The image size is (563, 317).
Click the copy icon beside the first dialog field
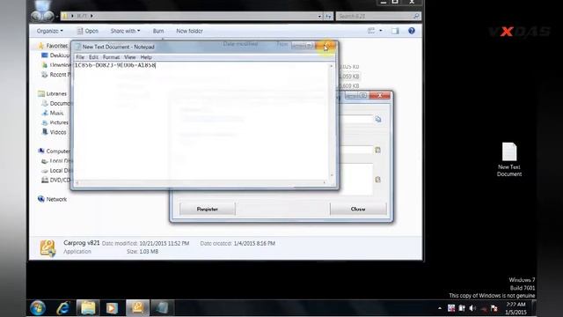click(x=378, y=119)
